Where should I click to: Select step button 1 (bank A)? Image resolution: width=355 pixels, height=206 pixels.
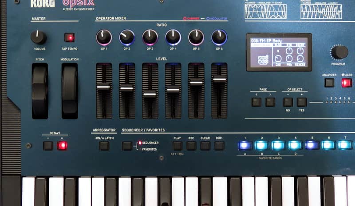click(x=245, y=145)
